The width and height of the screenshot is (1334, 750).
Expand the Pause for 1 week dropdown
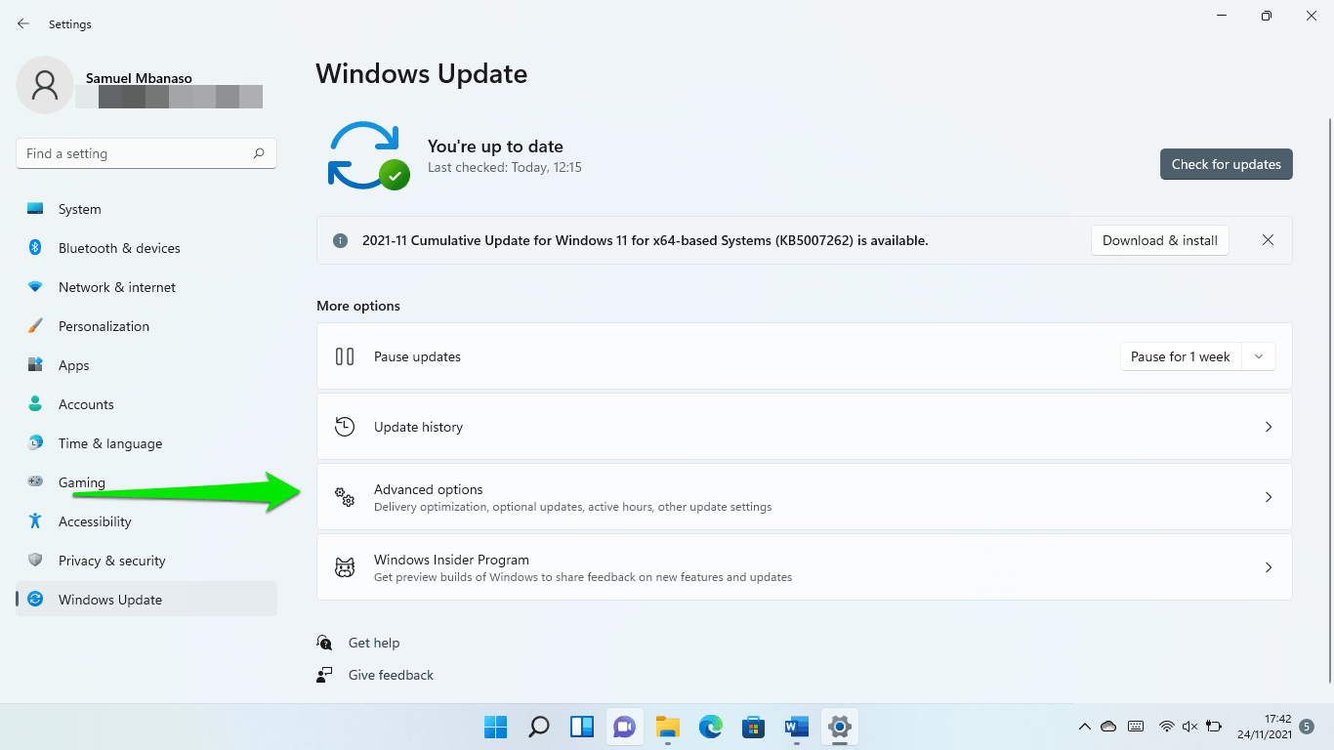(x=1259, y=356)
